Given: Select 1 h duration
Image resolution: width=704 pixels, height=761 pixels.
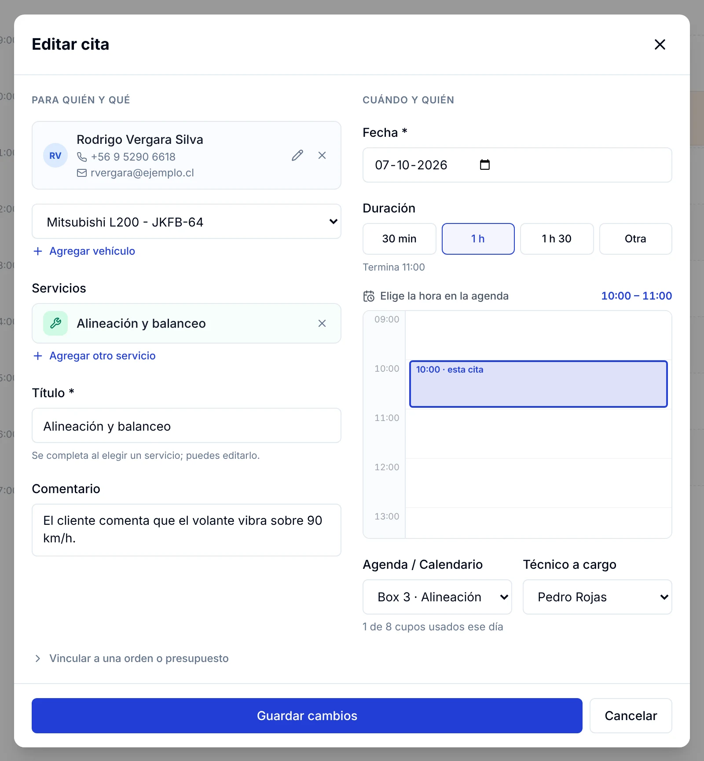Looking at the screenshot, I should click(478, 239).
